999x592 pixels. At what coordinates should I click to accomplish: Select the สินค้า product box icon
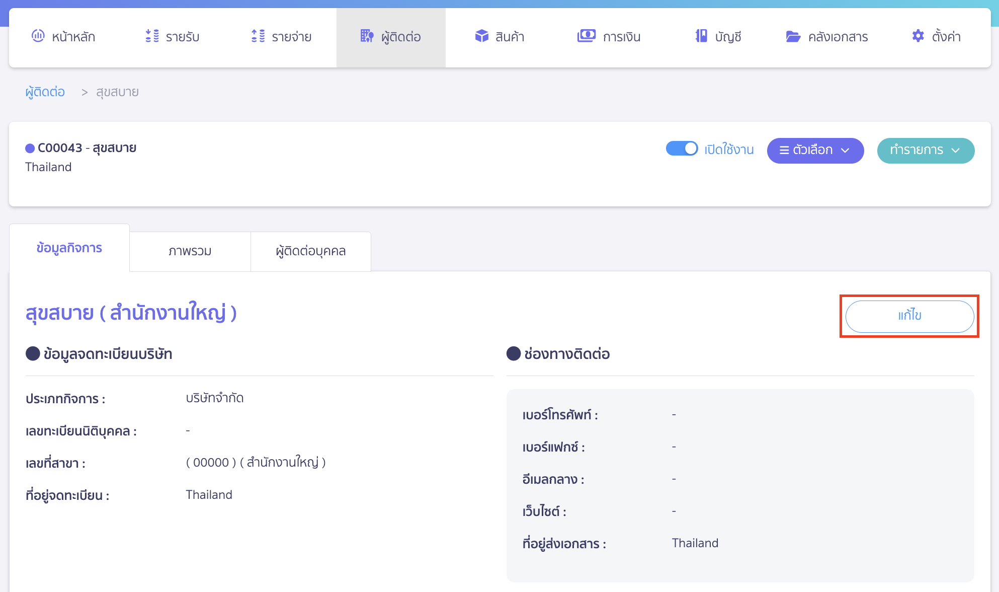point(481,36)
